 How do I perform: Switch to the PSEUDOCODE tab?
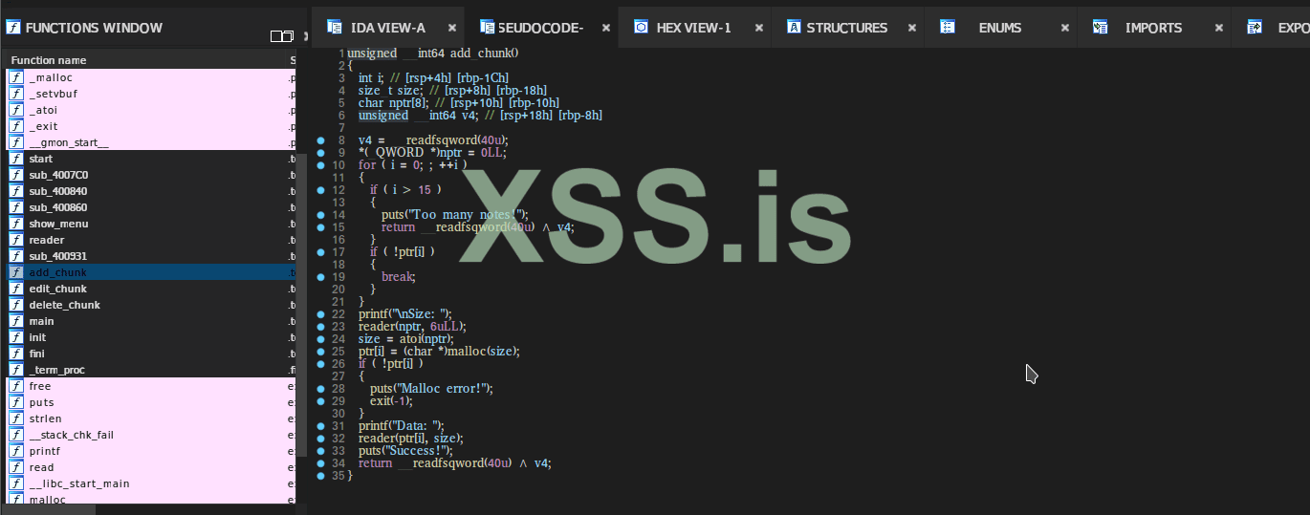click(x=540, y=28)
